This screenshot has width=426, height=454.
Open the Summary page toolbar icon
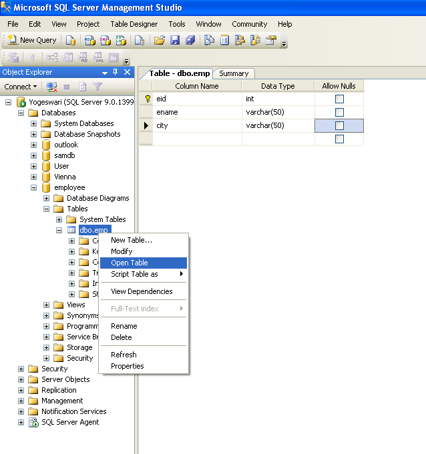pyautogui.click(x=224, y=40)
